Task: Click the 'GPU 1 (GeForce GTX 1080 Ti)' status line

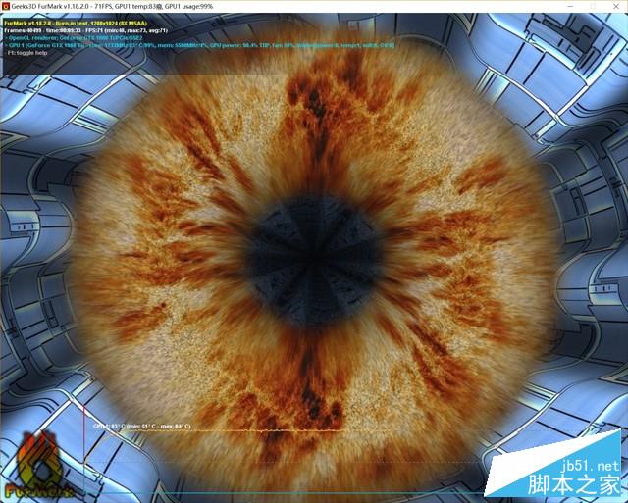Action: click(200, 46)
